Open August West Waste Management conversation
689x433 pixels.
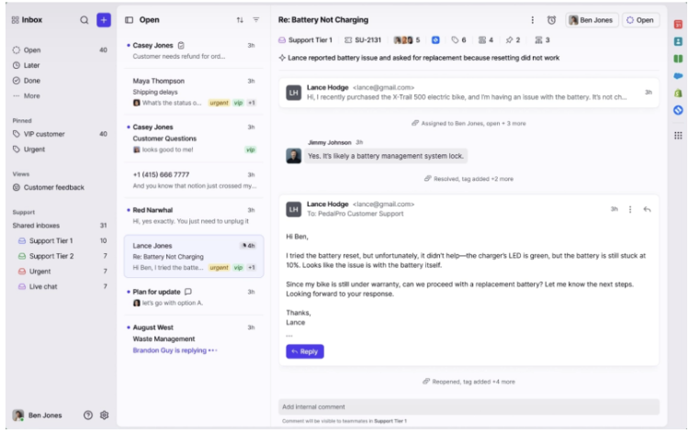[194, 339]
